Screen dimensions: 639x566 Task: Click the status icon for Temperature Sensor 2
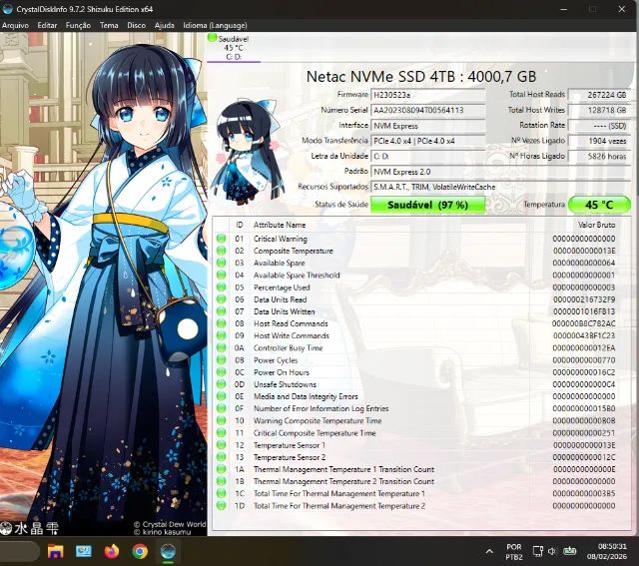pyautogui.click(x=222, y=457)
